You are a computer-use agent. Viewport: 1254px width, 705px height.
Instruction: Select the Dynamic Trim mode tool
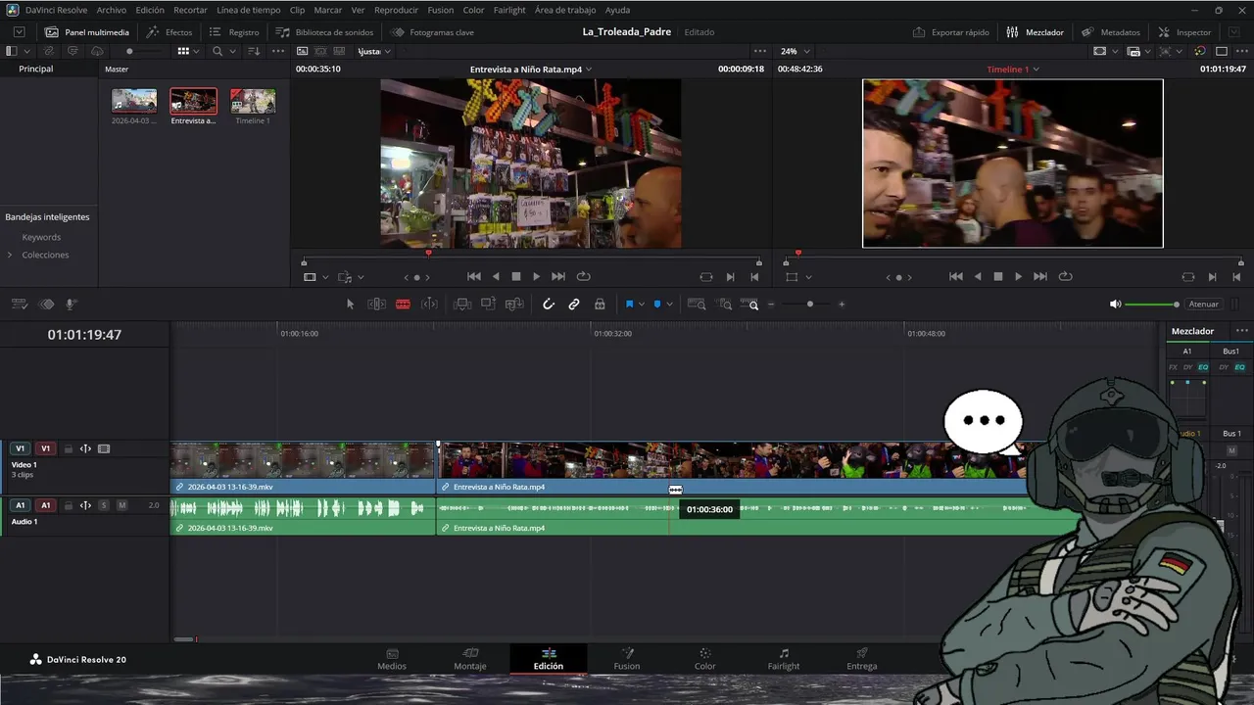pyautogui.click(x=429, y=305)
